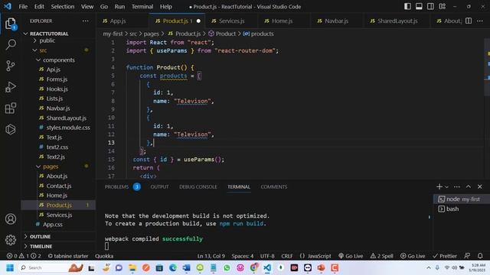
Task: Open Customize Layout icon in title bar
Action: 443,6
